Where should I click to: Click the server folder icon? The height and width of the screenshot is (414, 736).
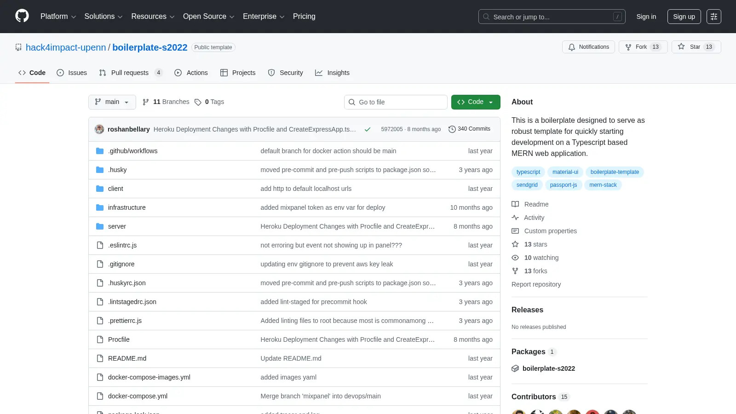click(100, 226)
